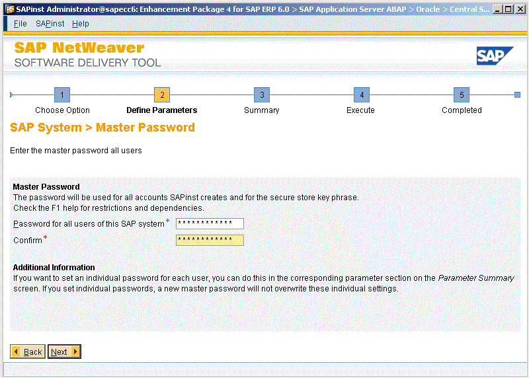Select step 3 Summary marker
This screenshot has width=529, height=378.
(x=262, y=94)
